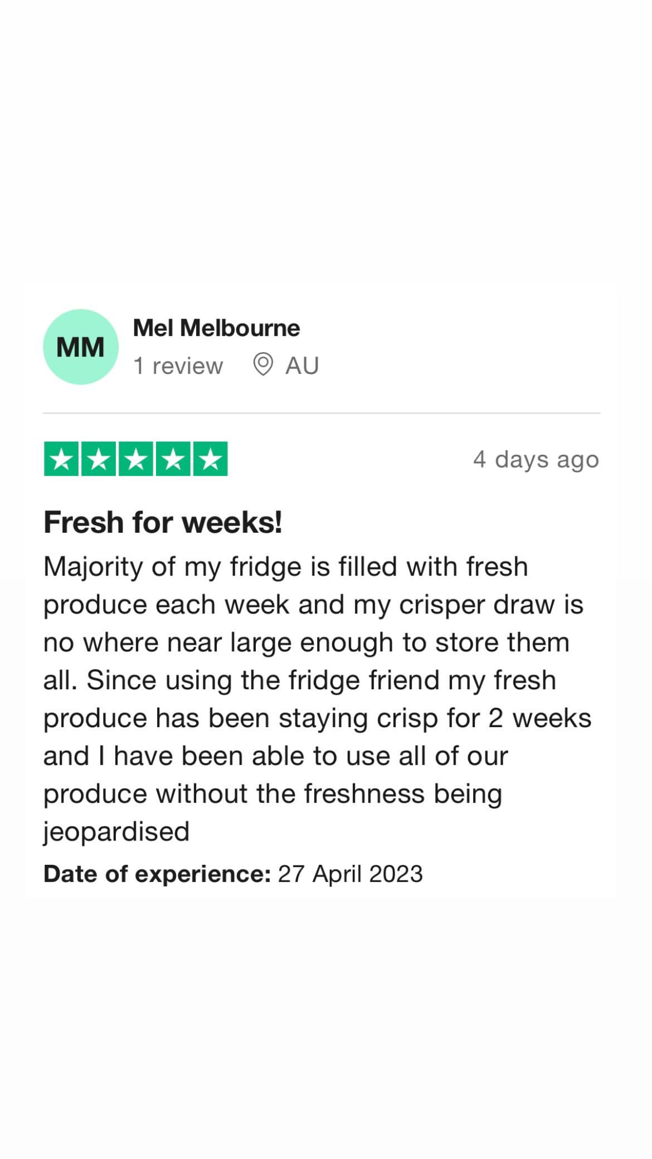
Task: Click the date '27 April 2023'
Action: click(x=351, y=874)
